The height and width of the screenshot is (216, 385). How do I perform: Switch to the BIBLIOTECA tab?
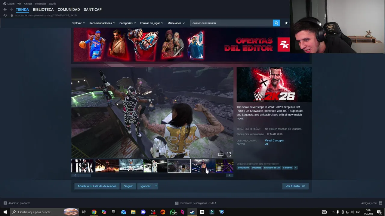pyautogui.click(x=43, y=10)
